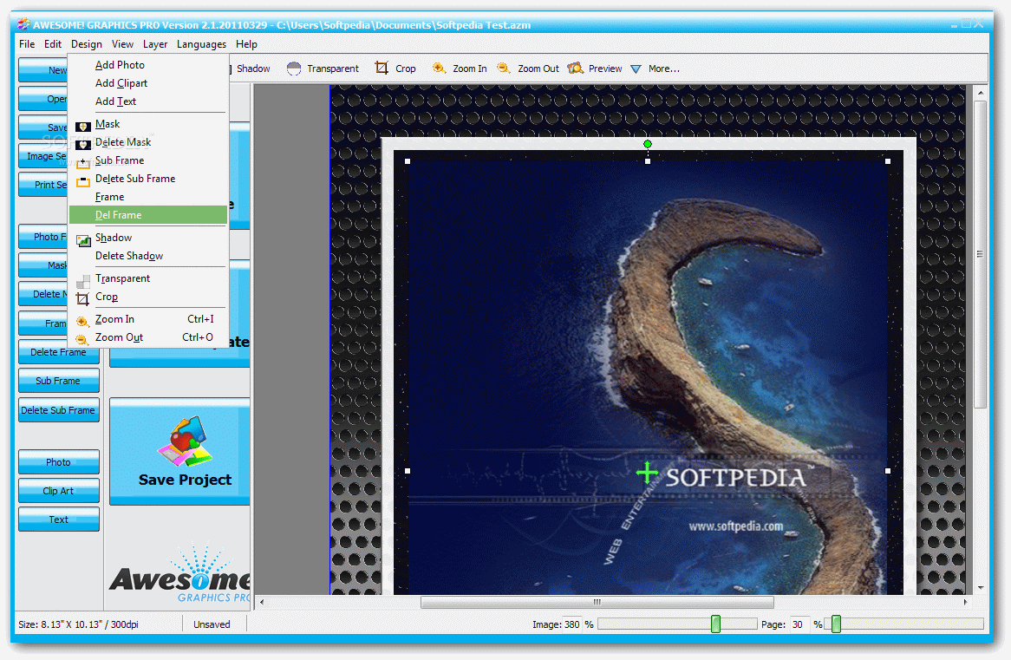Select Frame in the Design menu

(x=148, y=197)
